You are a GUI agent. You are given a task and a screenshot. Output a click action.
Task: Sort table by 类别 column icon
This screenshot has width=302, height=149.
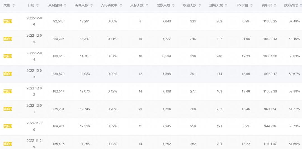coord(14,6)
